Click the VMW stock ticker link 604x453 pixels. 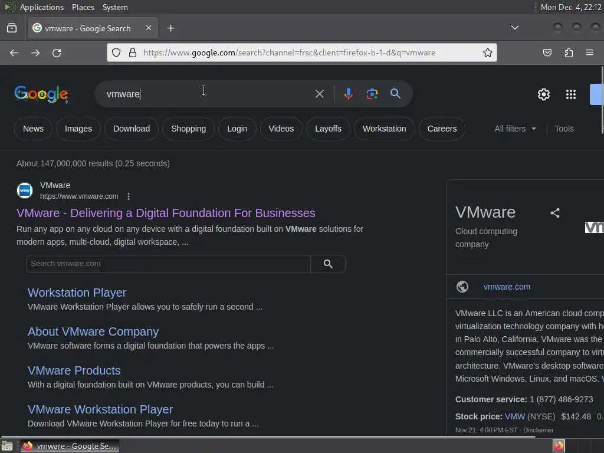tap(514, 416)
